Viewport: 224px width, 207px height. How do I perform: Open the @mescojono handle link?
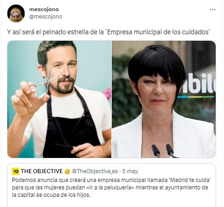46,17
